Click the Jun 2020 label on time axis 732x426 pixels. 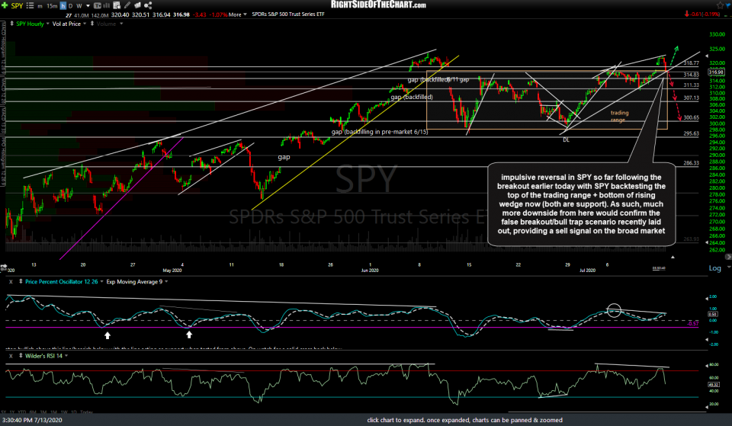(370, 271)
